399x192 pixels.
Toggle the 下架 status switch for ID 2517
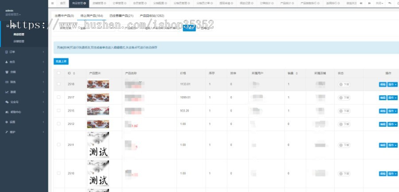pyautogui.click(x=344, y=98)
